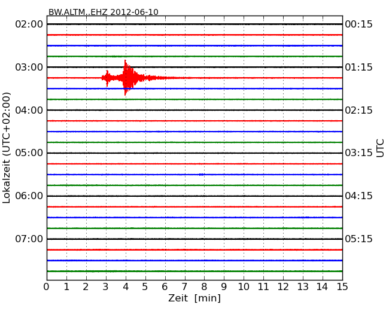The height and width of the screenshot is (311, 389).
Task: Pick the 06:00 local time tick label
Action: click(x=29, y=196)
